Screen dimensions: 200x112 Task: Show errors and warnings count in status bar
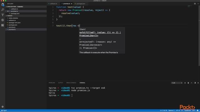[4, 110]
